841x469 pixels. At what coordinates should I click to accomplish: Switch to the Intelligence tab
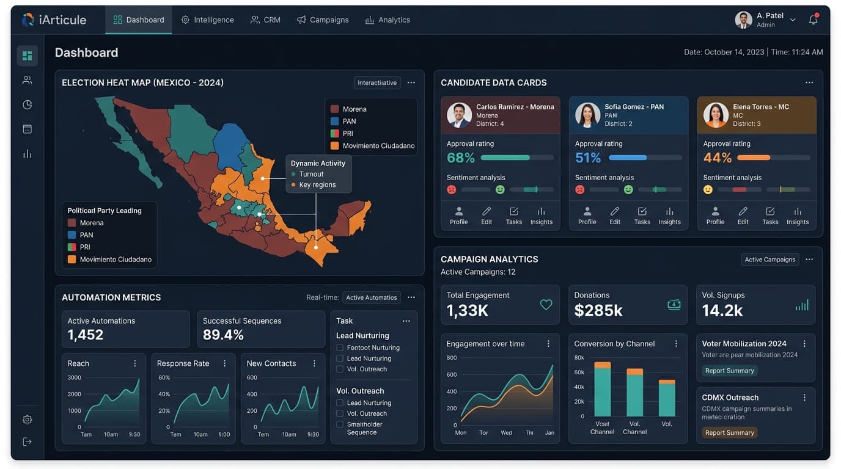point(208,20)
